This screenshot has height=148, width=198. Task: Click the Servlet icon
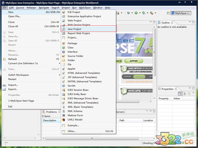click(64, 86)
